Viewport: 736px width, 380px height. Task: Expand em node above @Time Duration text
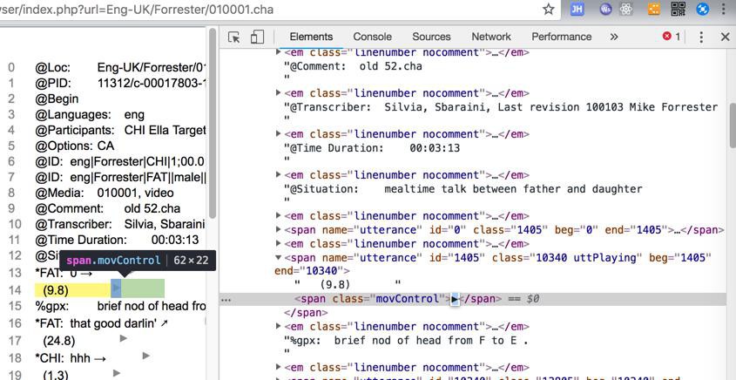coord(279,134)
